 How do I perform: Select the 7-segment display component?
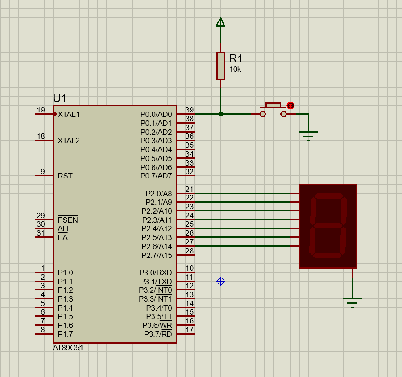pyautogui.click(x=328, y=226)
